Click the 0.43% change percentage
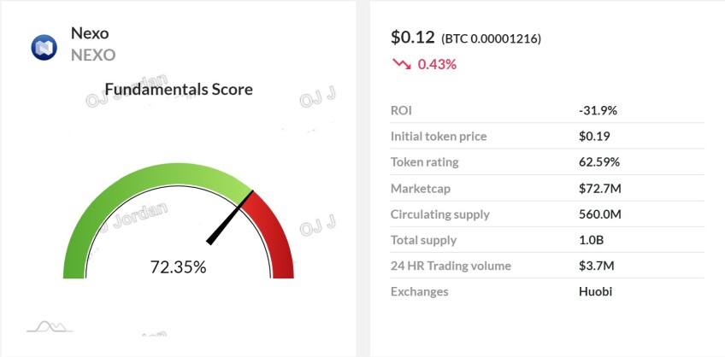This screenshot has width=725, height=357. point(437,64)
